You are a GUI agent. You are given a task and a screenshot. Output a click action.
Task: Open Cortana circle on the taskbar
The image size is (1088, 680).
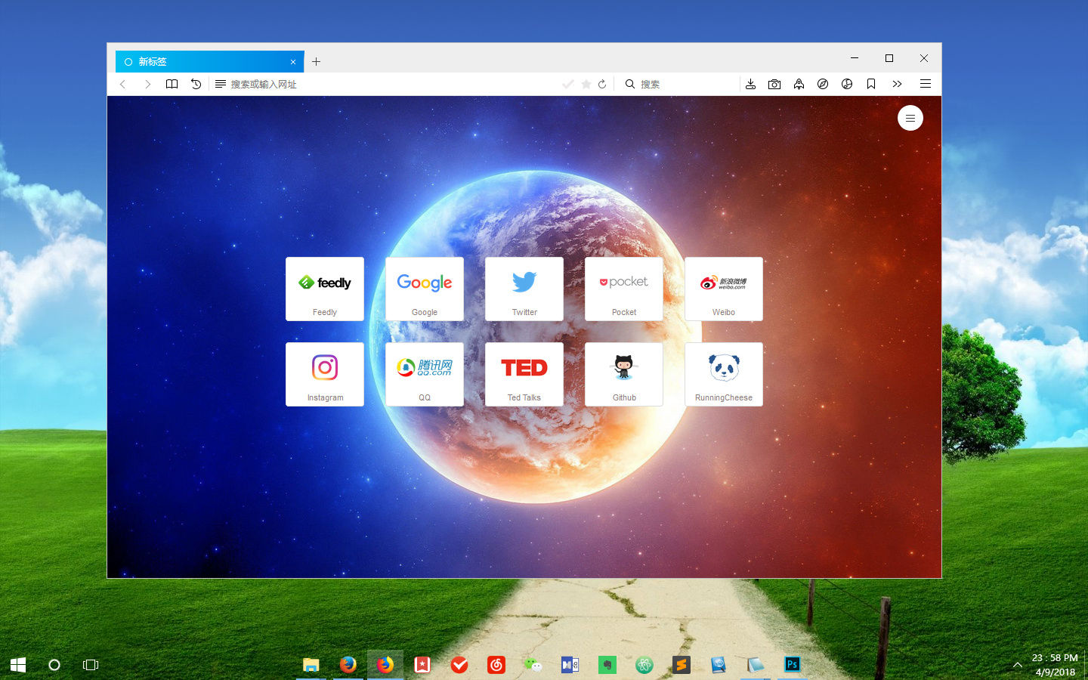(x=54, y=665)
